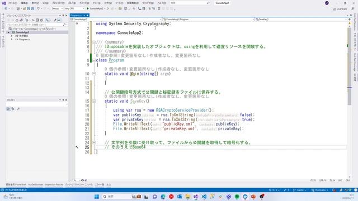This screenshot has width=358, height=201.
Task: Open the デバッグ (Debug) menu
Action: pyautogui.click(x=84, y=3)
